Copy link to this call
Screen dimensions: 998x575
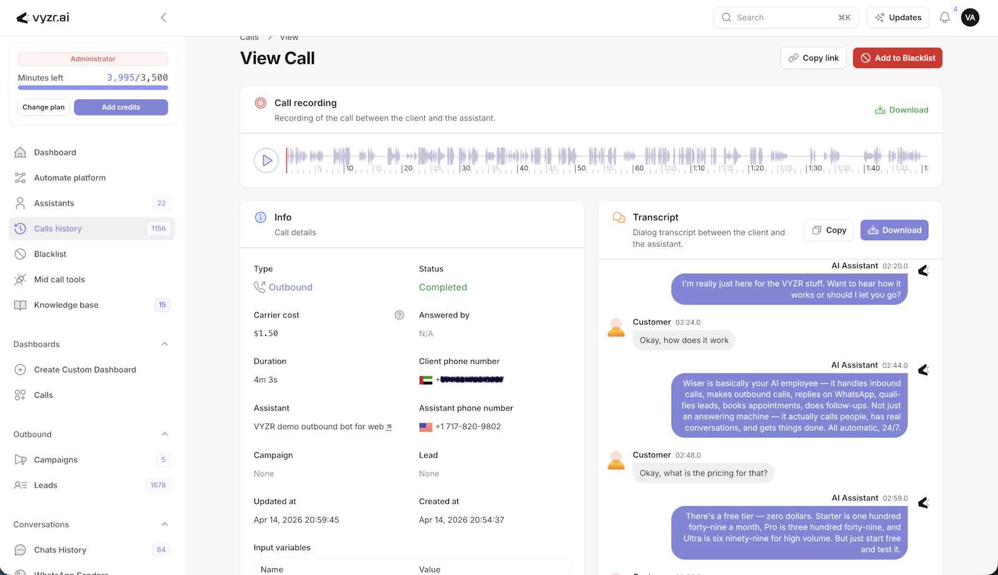tap(813, 58)
